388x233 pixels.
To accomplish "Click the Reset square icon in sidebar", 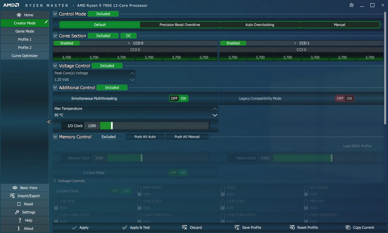I will [19, 204].
